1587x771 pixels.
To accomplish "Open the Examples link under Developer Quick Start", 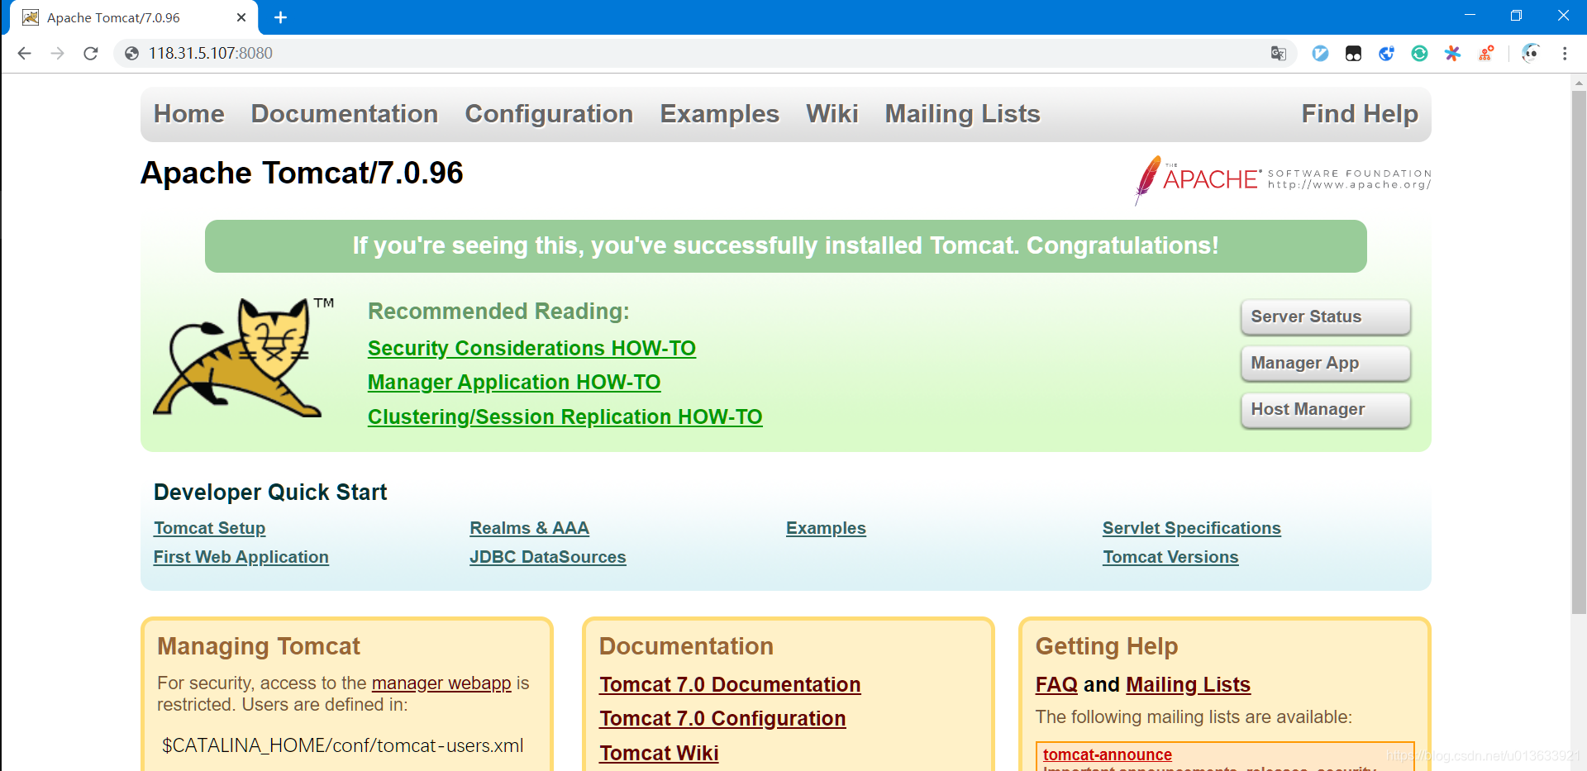I will (826, 529).
